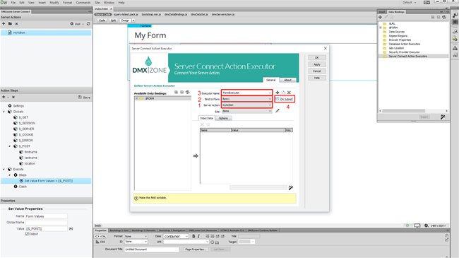Click OK in Action Executor dialog
This screenshot has width=459, height=258.
click(x=317, y=57)
